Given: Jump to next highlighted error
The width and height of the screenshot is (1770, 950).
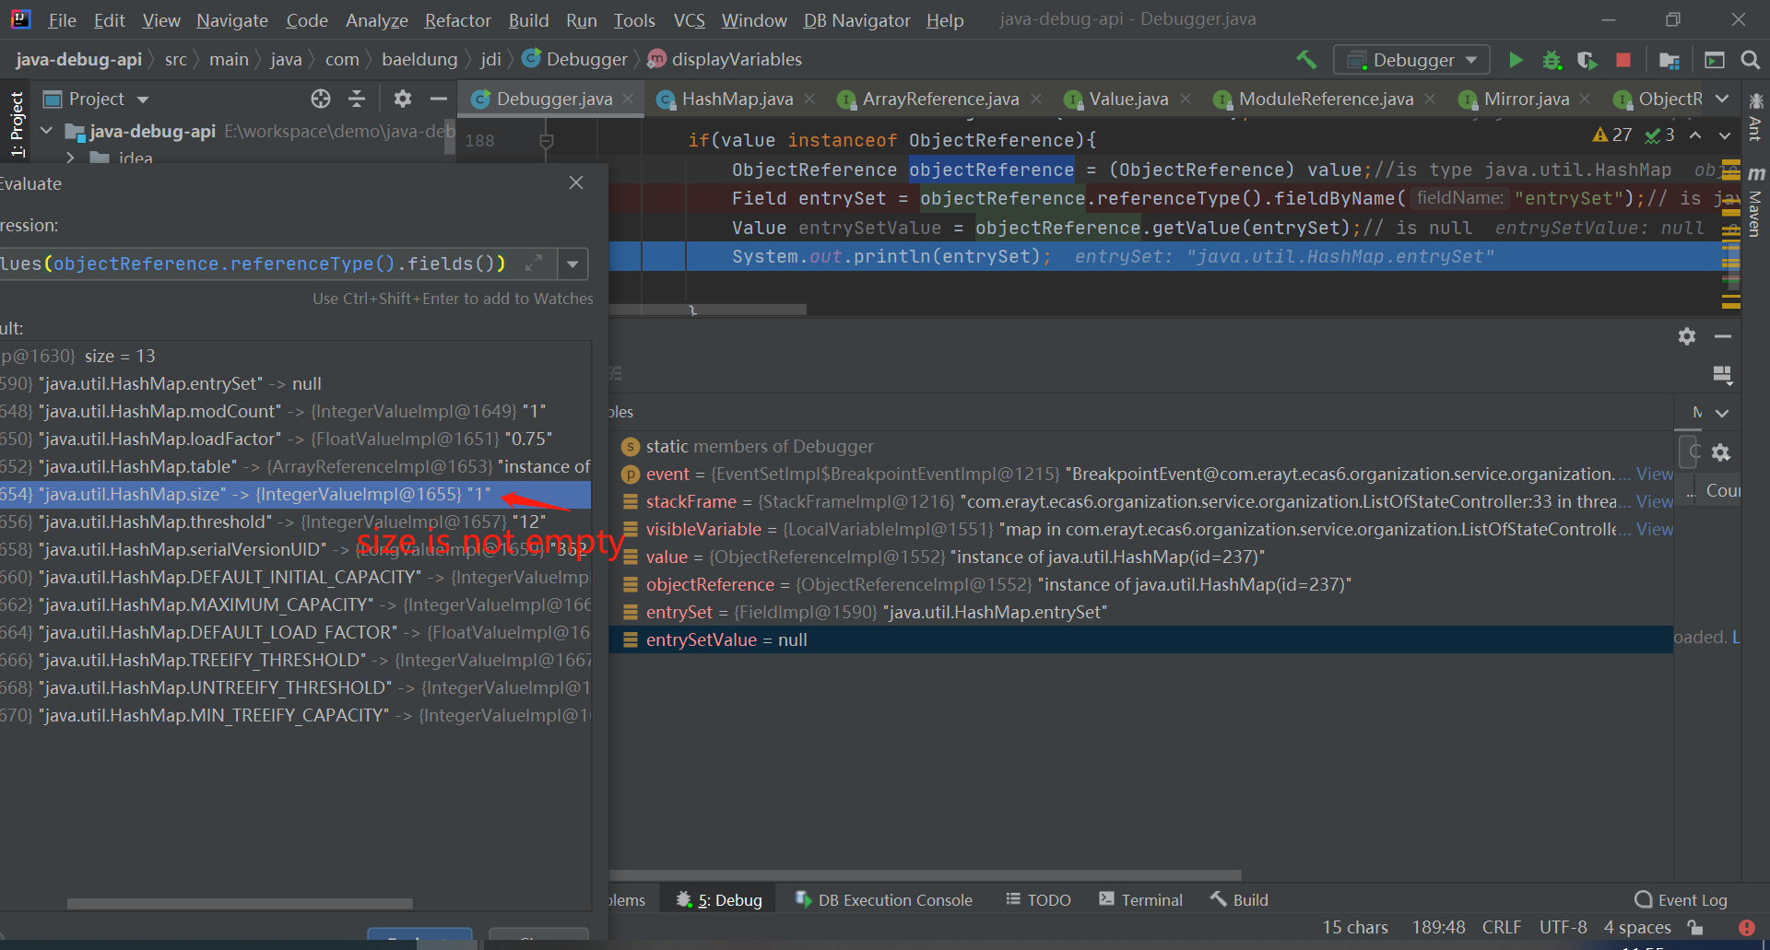Looking at the screenshot, I should click(x=1724, y=135).
